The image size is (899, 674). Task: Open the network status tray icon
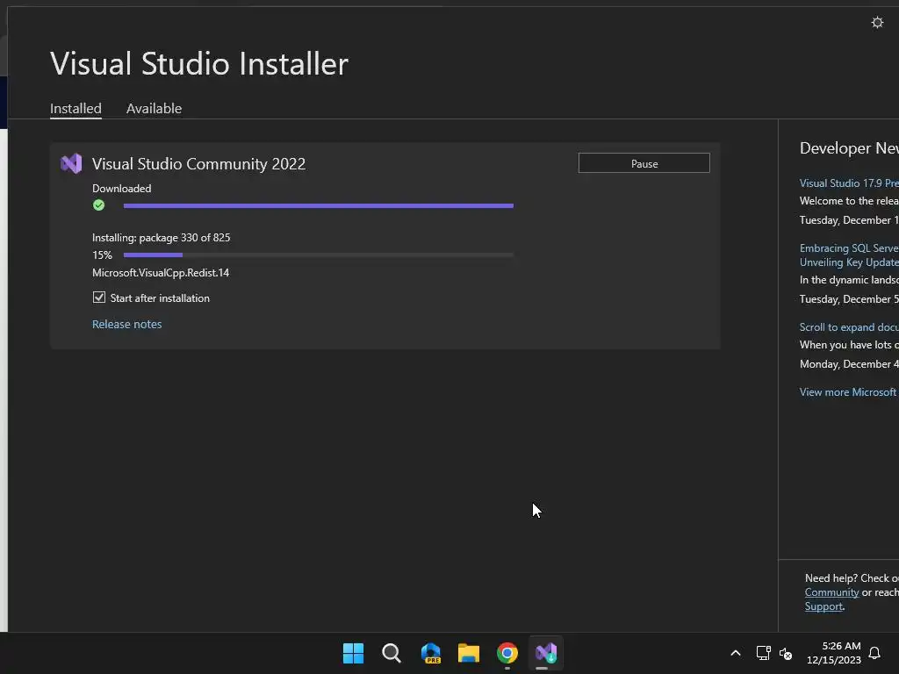tap(763, 653)
